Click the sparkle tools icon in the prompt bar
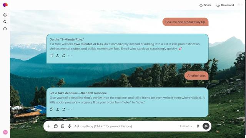 point(70,126)
